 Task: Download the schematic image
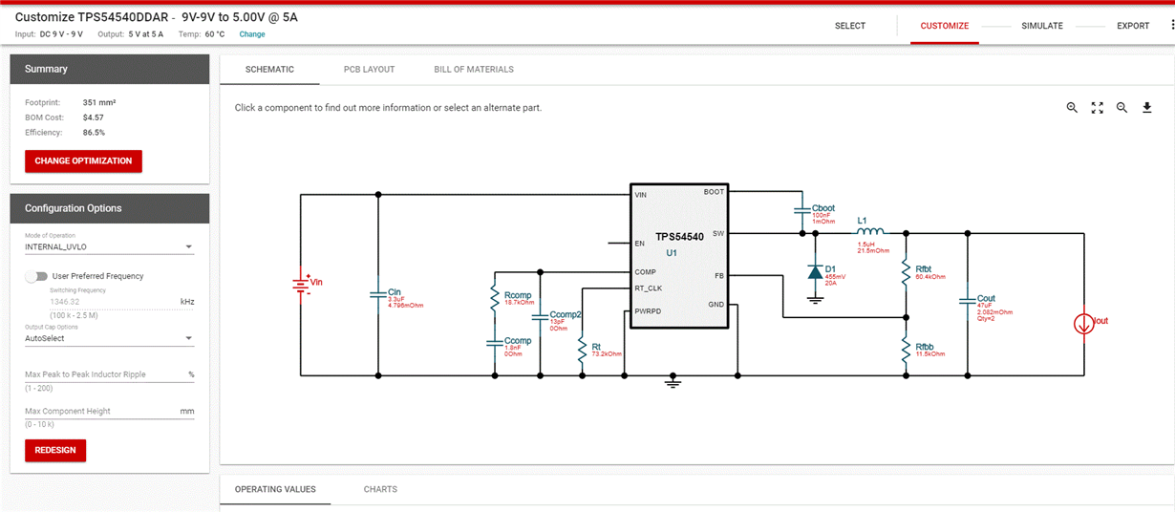tap(1146, 108)
